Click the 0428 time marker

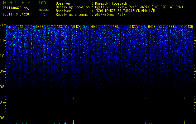152,27
